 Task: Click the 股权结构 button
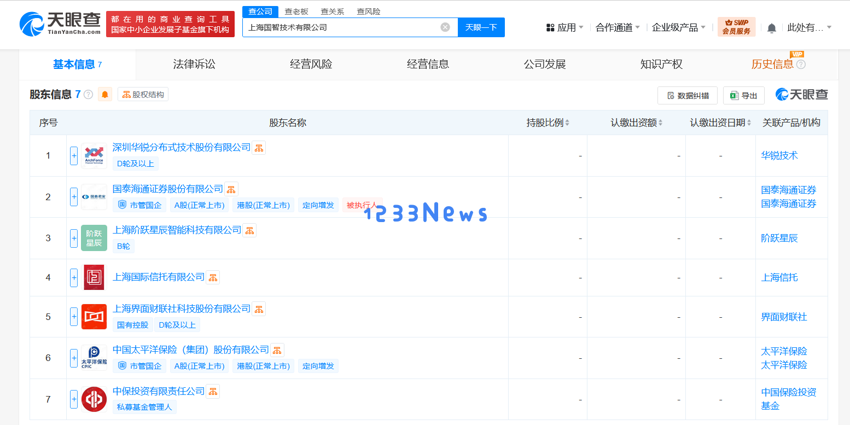click(143, 95)
